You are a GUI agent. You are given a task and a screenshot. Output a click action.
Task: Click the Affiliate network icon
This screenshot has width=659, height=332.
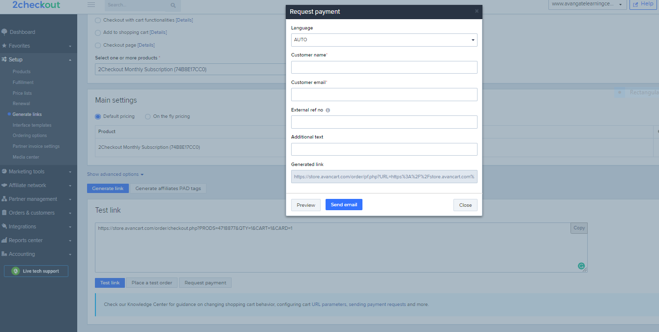tap(4, 185)
